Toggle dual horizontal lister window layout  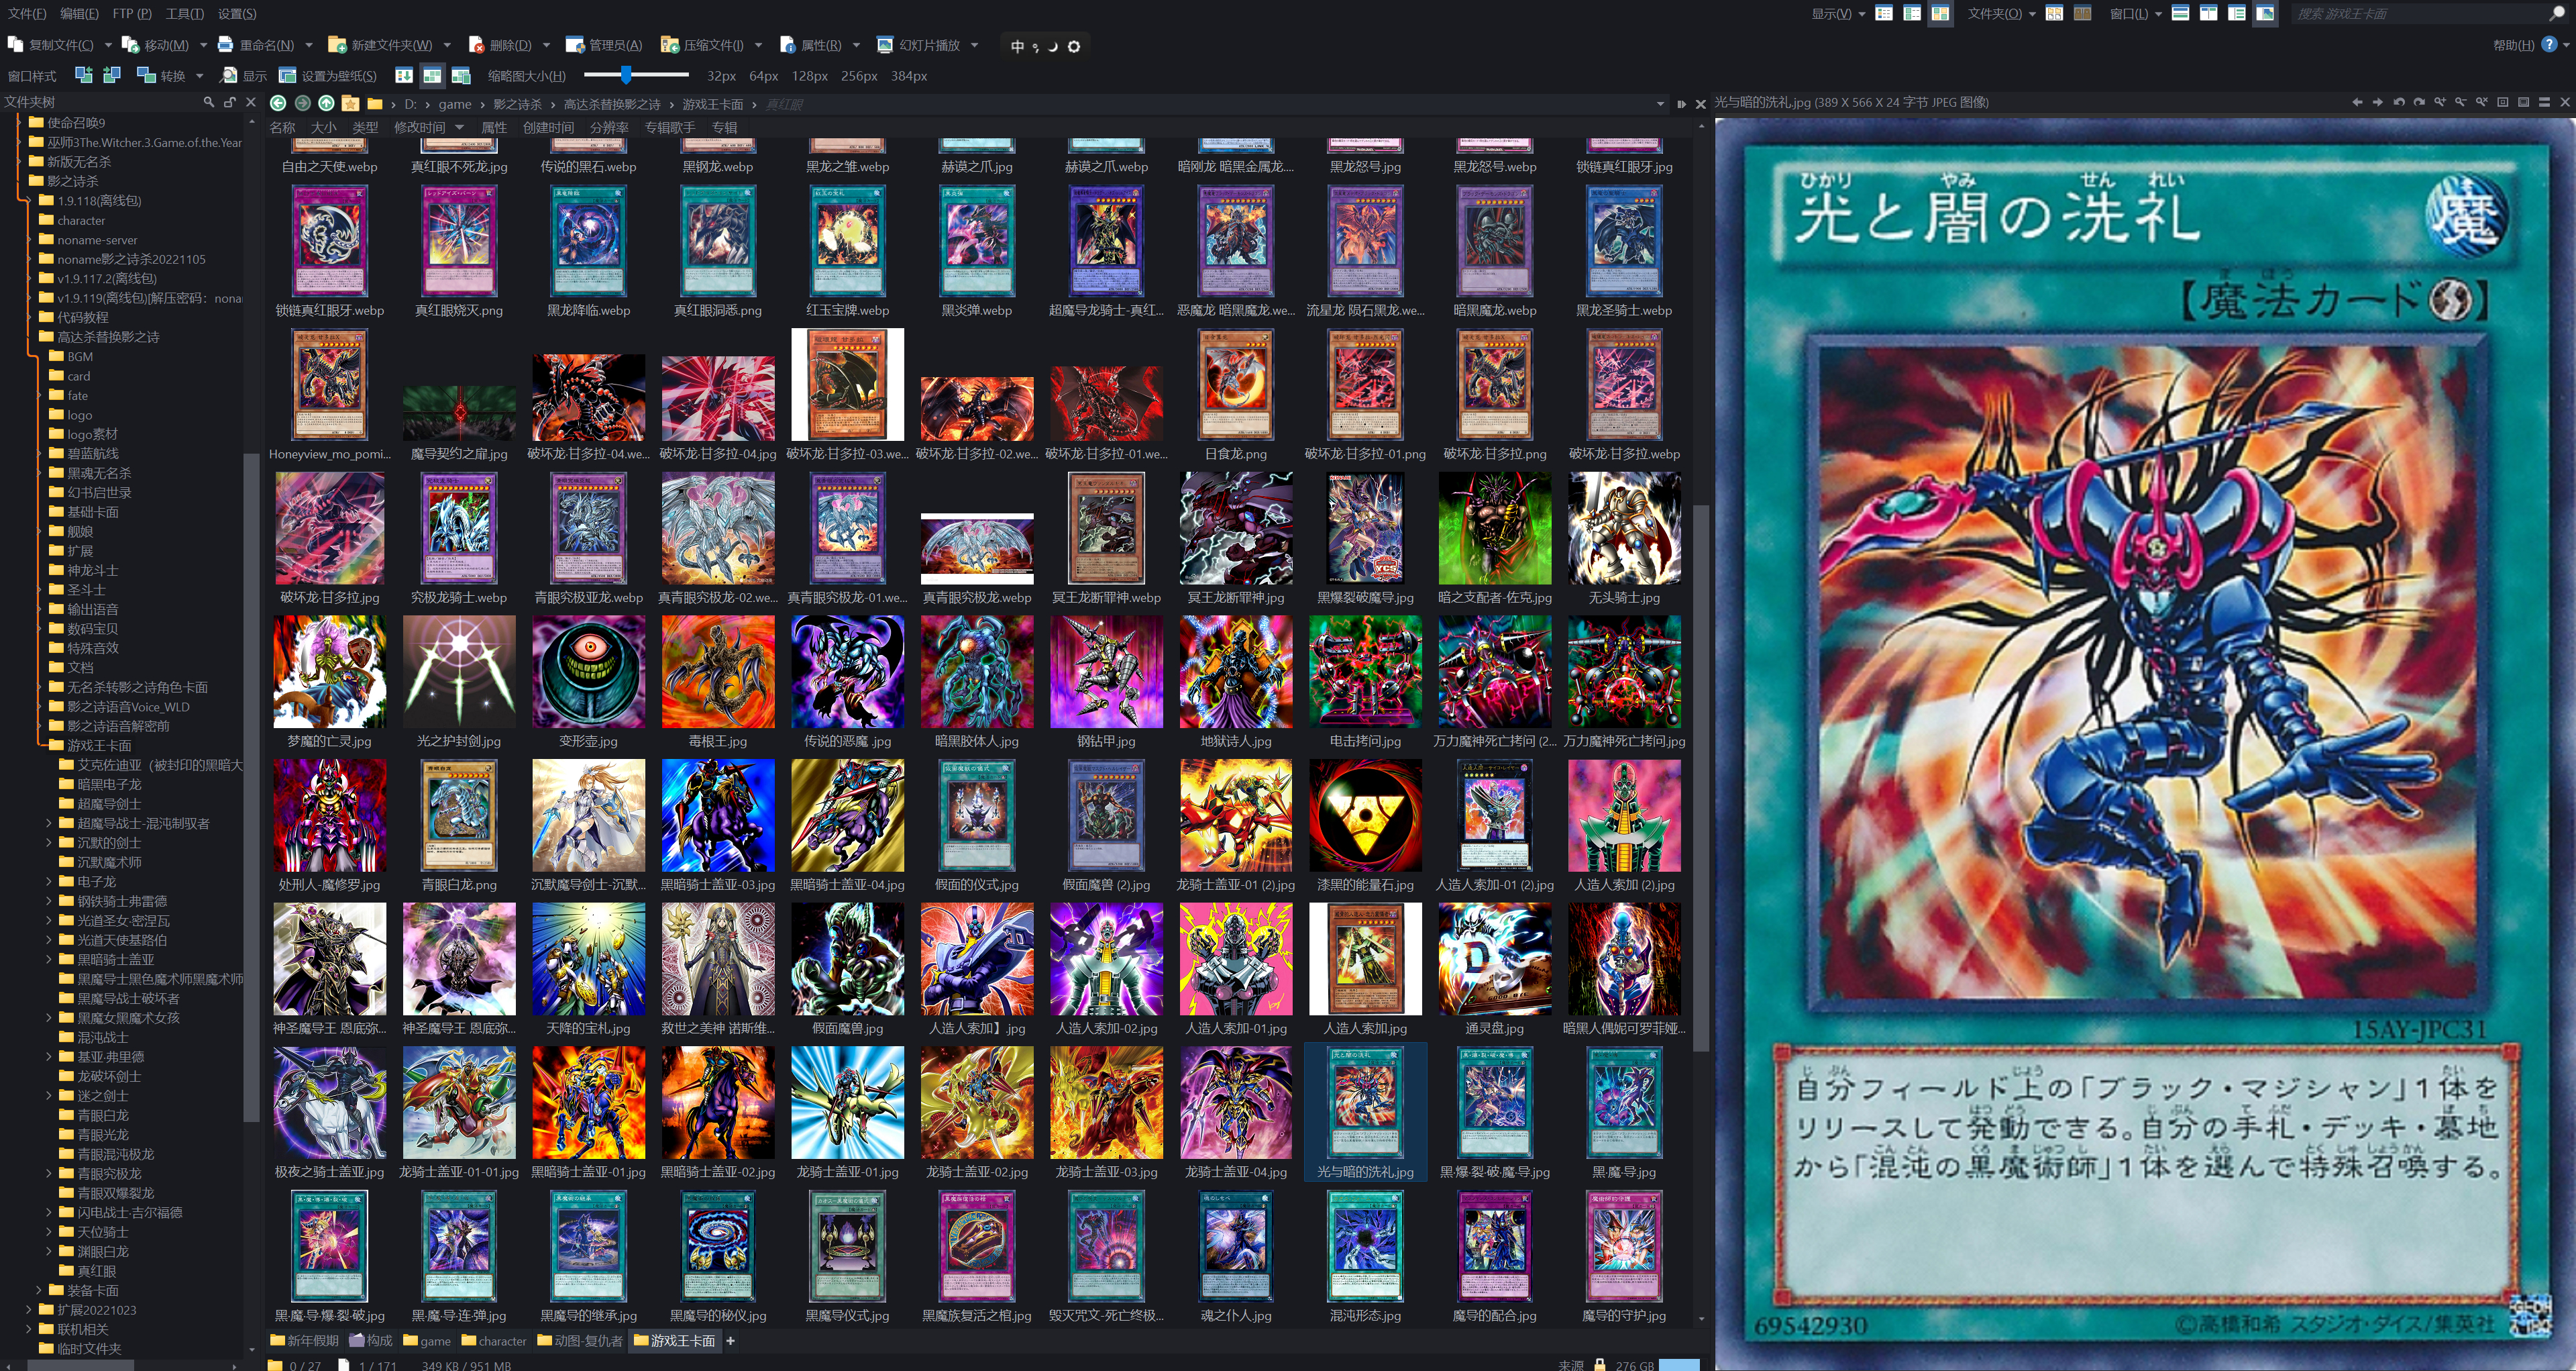coord(2181,13)
